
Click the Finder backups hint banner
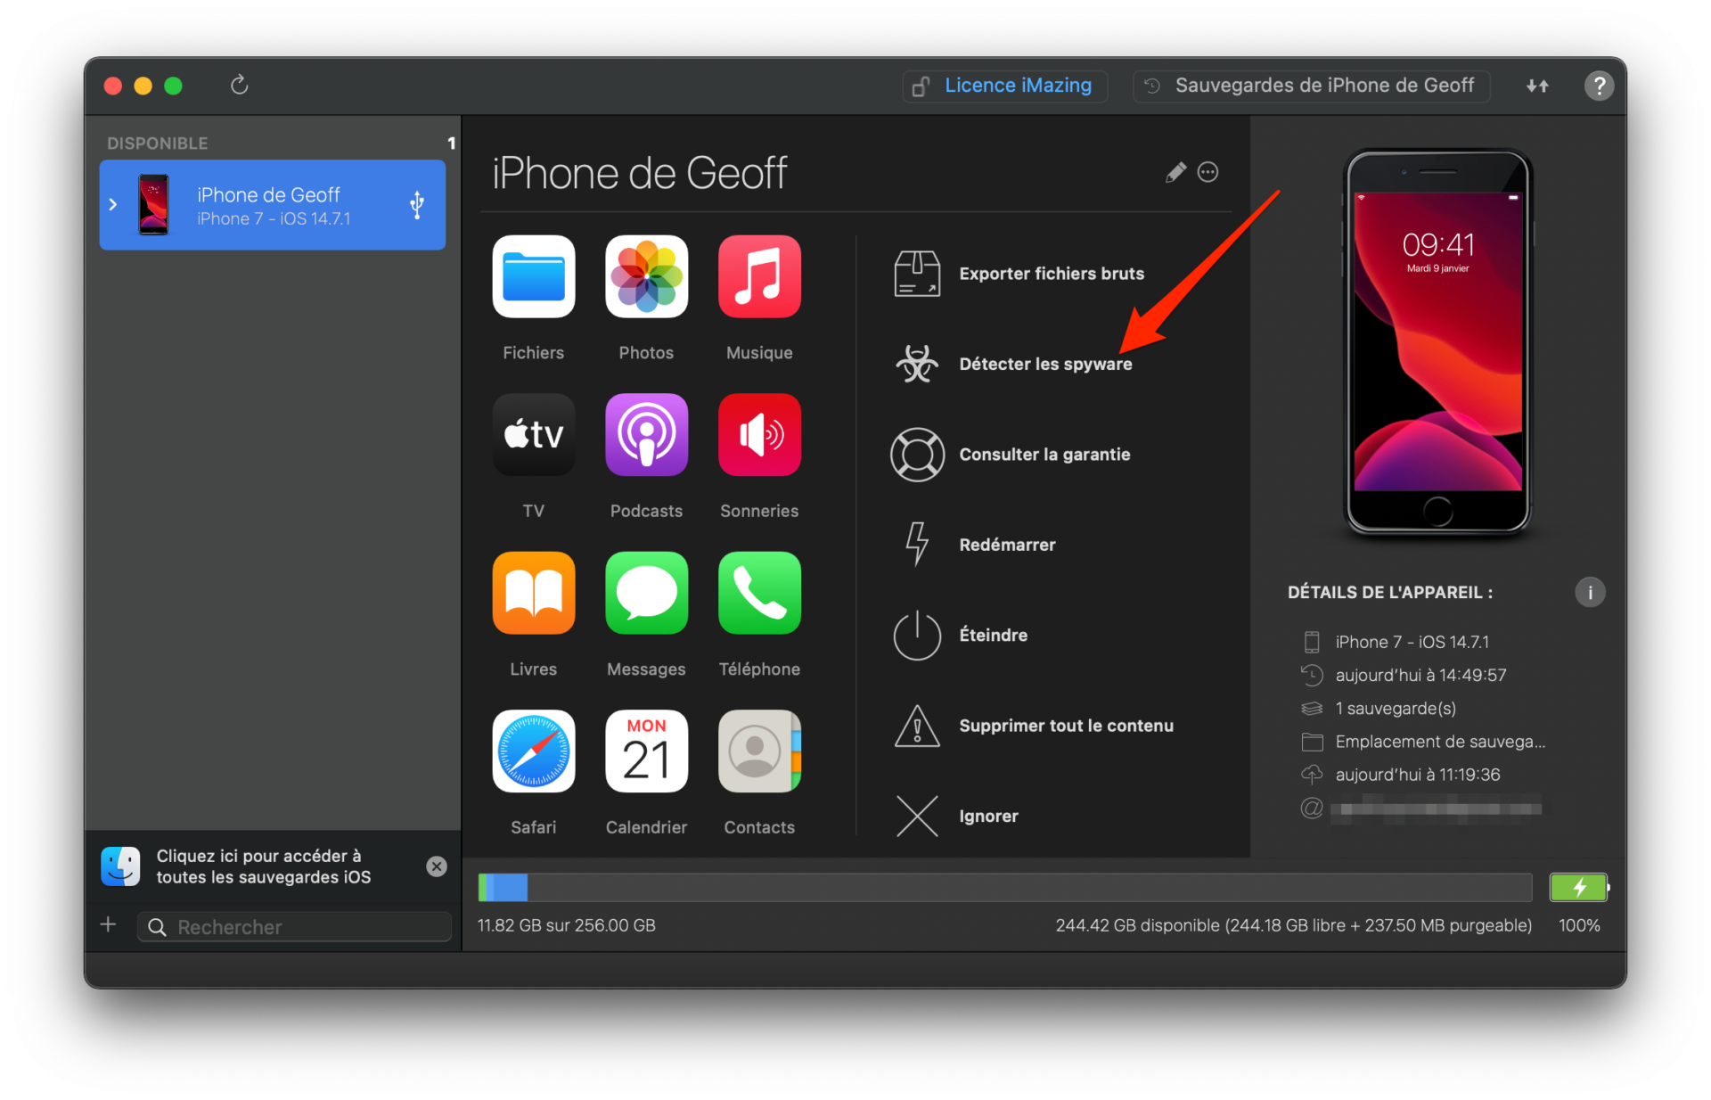(x=262, y=866)
